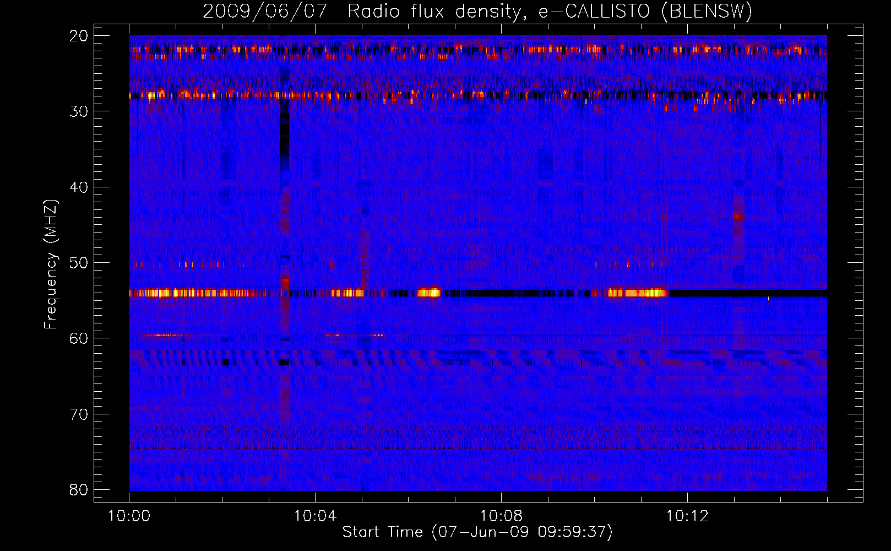Click the 50 MHz frequency tick label

tap(79, 263)
